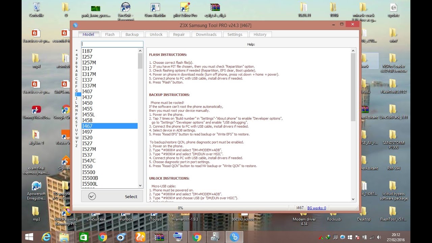Open the exam final thermodynamique folder
Image resolution: width=432 pixels, height=243 pixels.
[36, 165]
